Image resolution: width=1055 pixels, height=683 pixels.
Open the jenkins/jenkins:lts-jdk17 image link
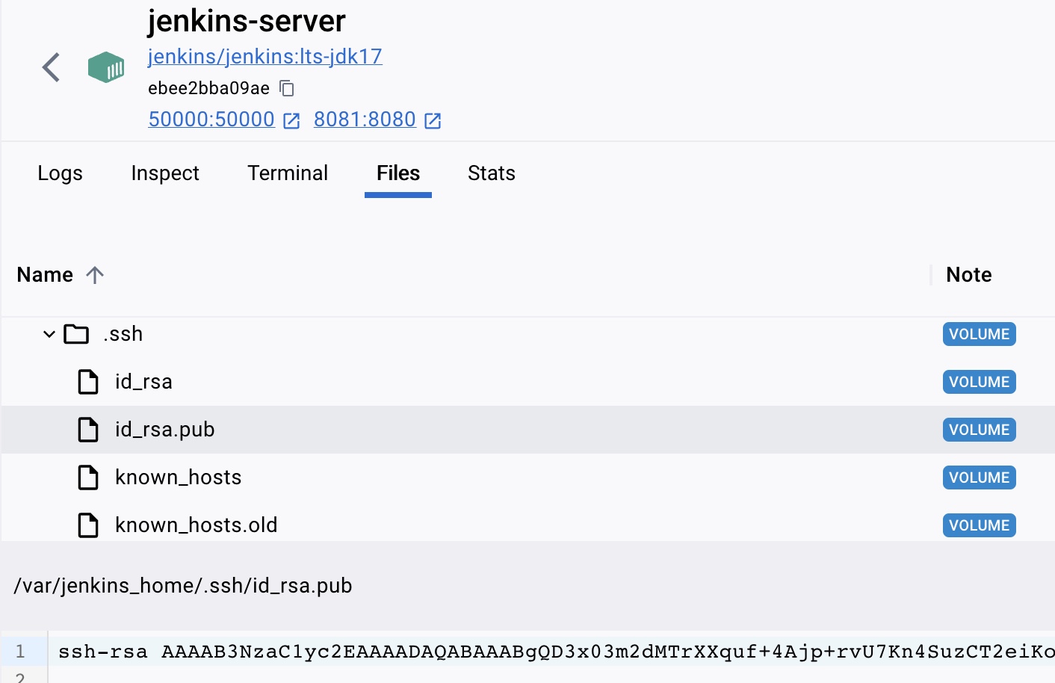click(x=265, y=57)
